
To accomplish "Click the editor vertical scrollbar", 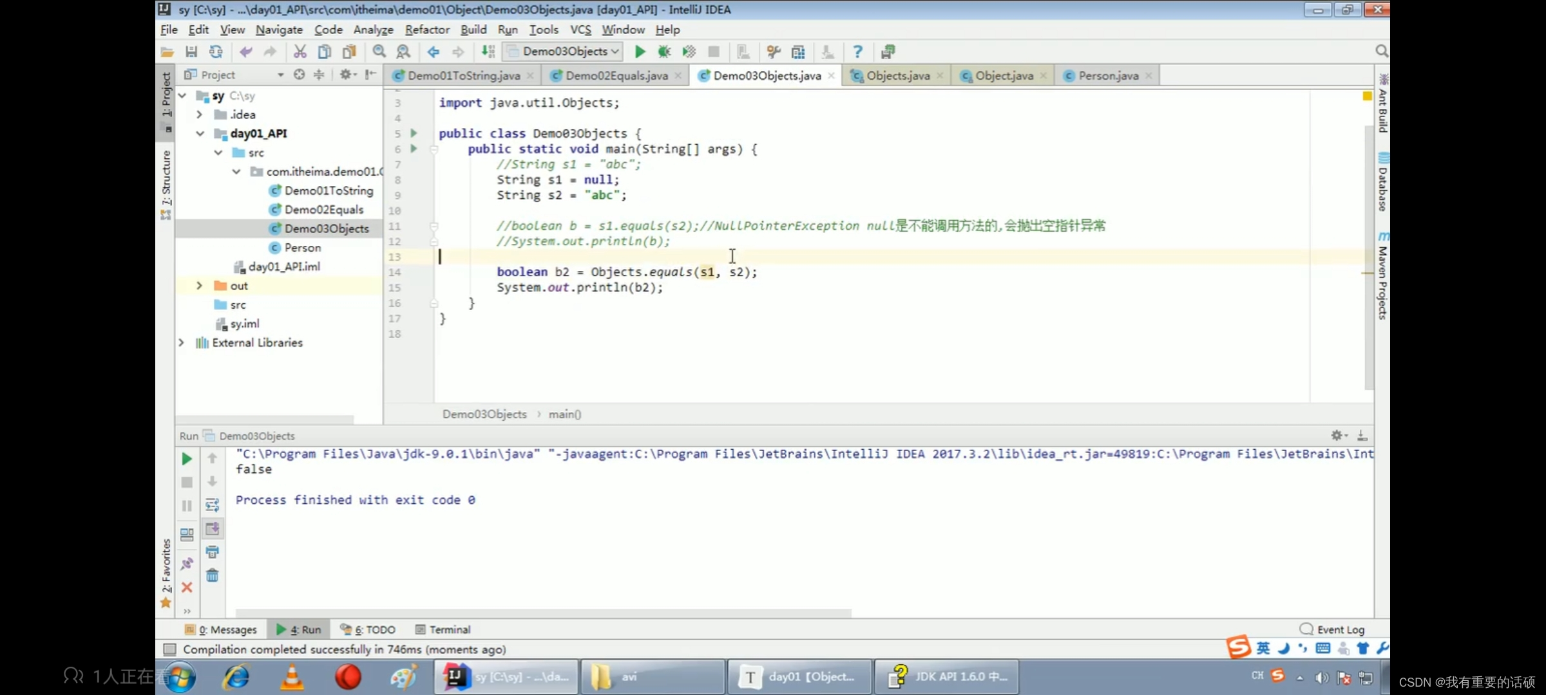I will pyautogui.click(x=1369, y=257).
